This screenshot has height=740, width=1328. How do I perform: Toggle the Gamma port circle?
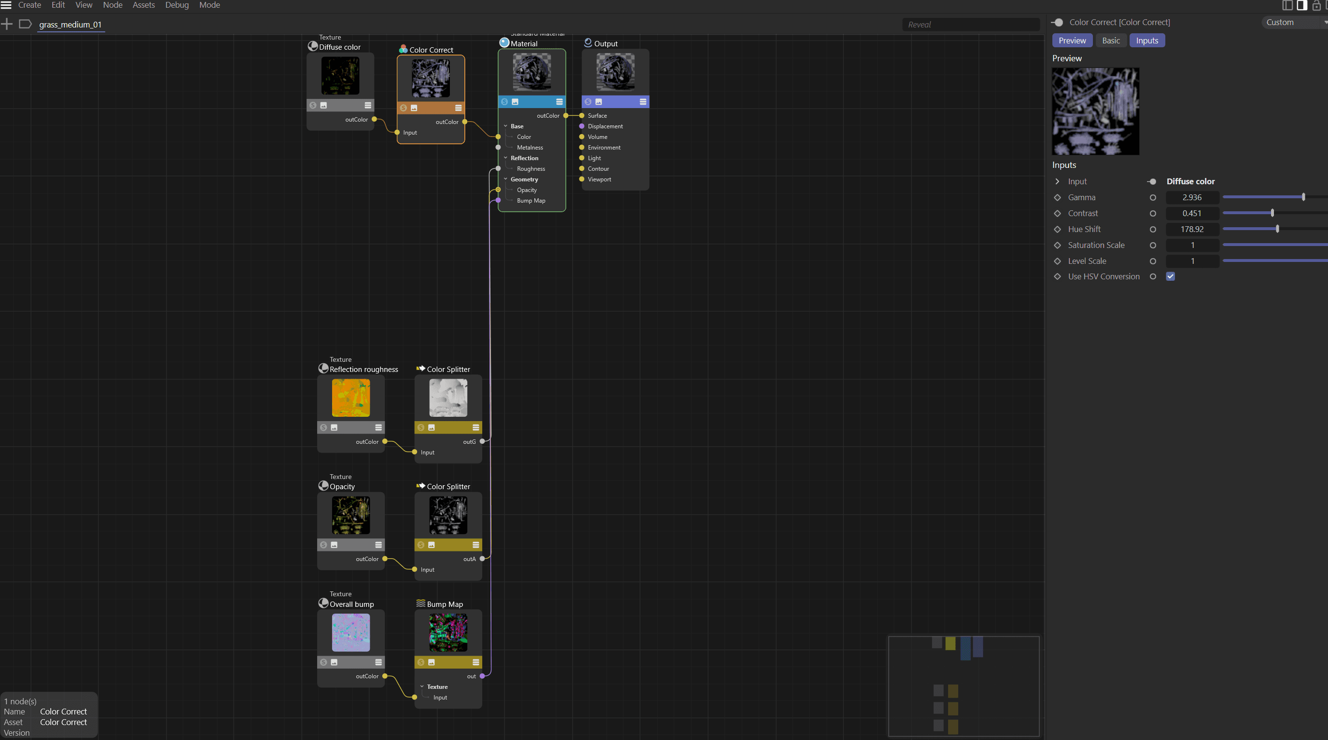click(1153, 197)
